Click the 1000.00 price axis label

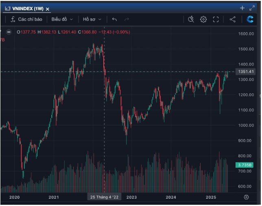(x=246, y=125)
